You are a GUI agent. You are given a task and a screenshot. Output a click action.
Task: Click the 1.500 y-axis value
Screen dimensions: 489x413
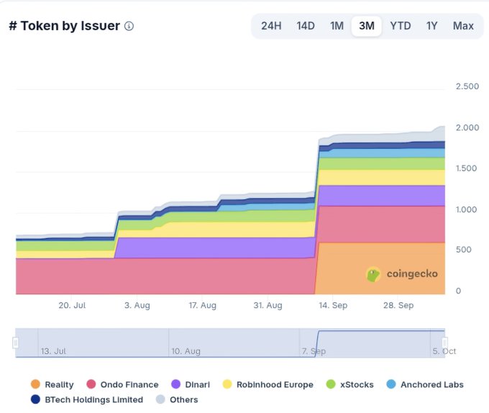(466, 168)
